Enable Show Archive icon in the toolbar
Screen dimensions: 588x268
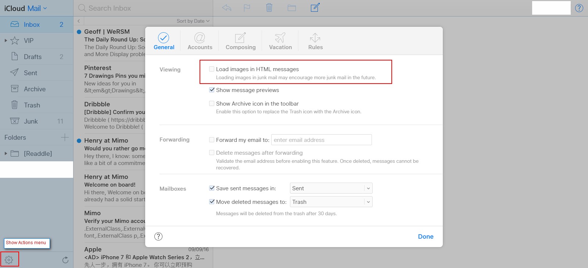click(212, 103)
